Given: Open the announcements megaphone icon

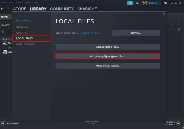Looking at the screenshot, I should point(130,3).
